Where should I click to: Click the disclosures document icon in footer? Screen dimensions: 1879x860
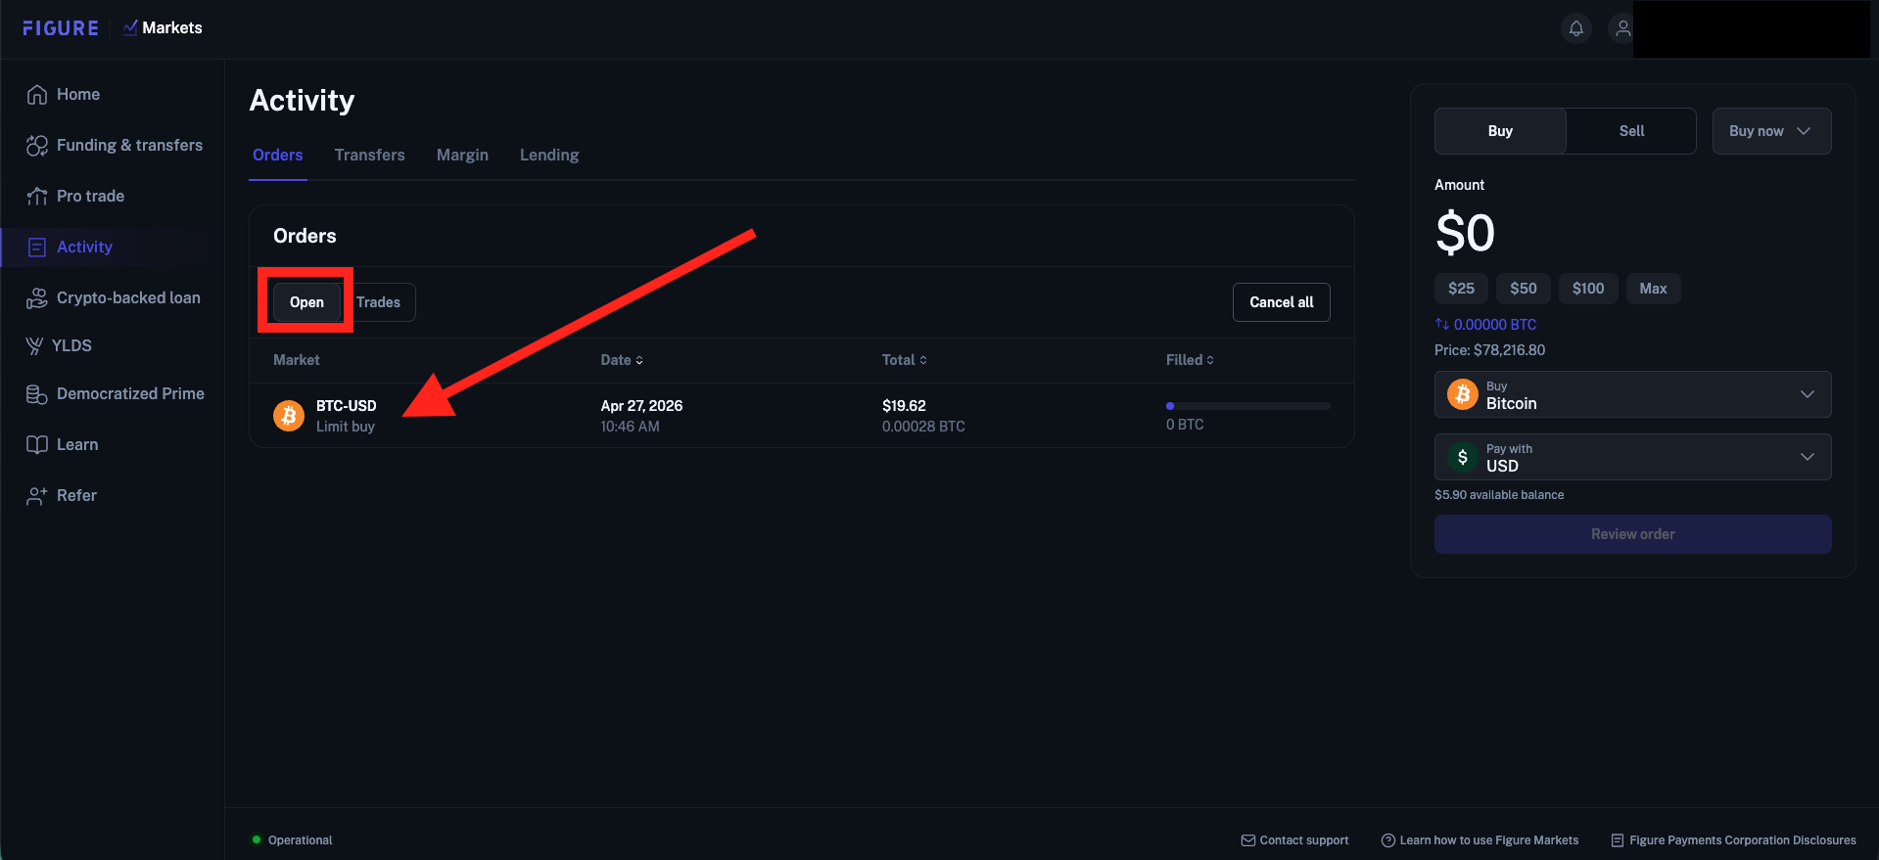pyautogui.click(x=1618, y=840)
